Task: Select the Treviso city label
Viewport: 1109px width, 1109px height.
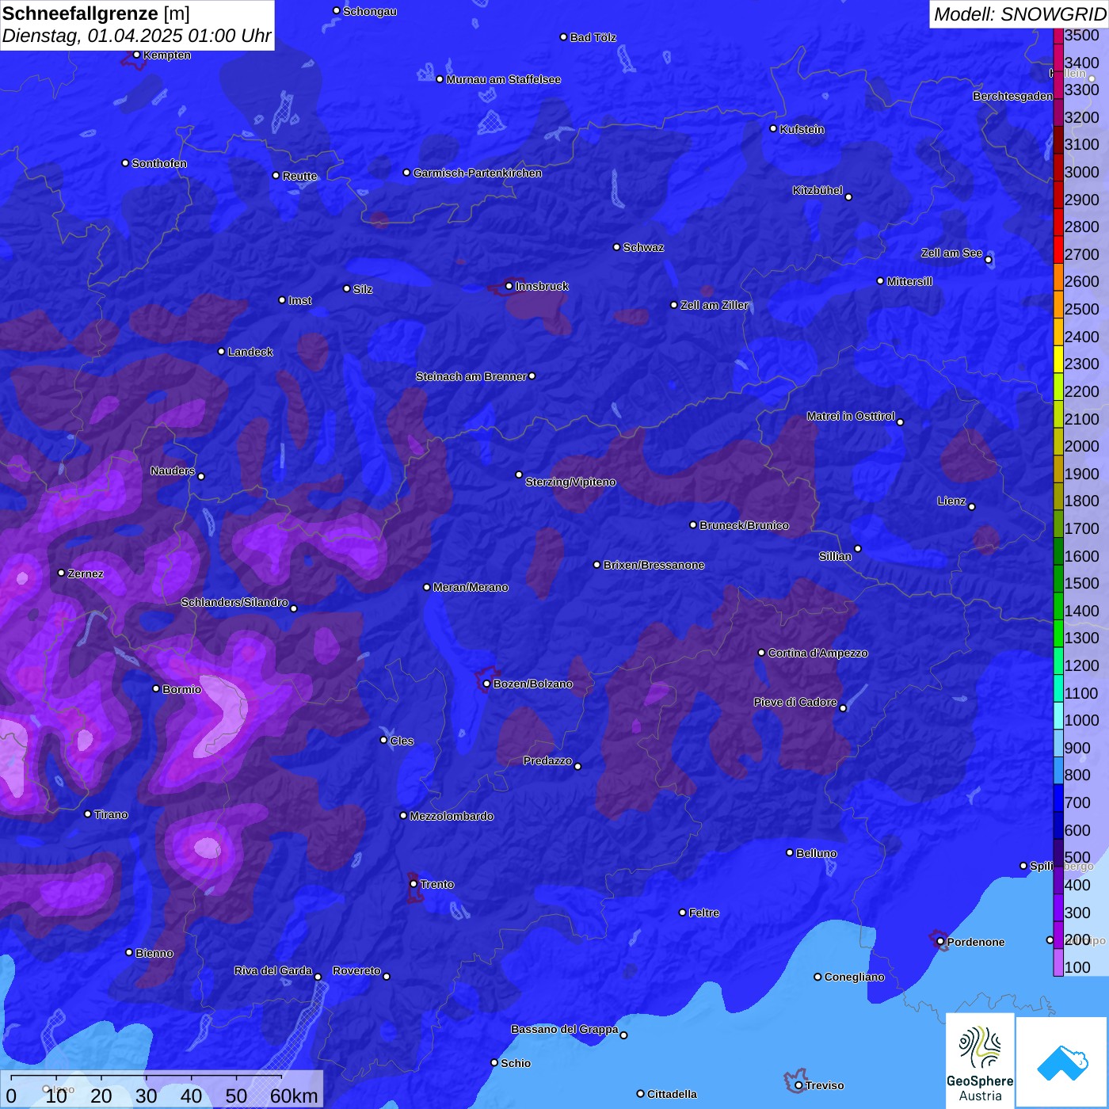Action: [824, 1085]
